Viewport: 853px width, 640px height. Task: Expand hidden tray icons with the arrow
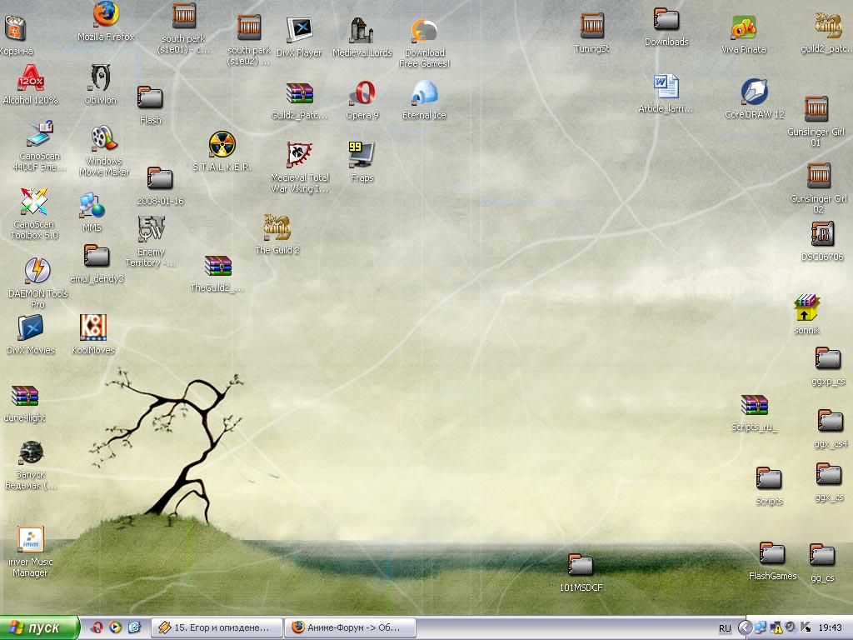[x=745, y=627]
